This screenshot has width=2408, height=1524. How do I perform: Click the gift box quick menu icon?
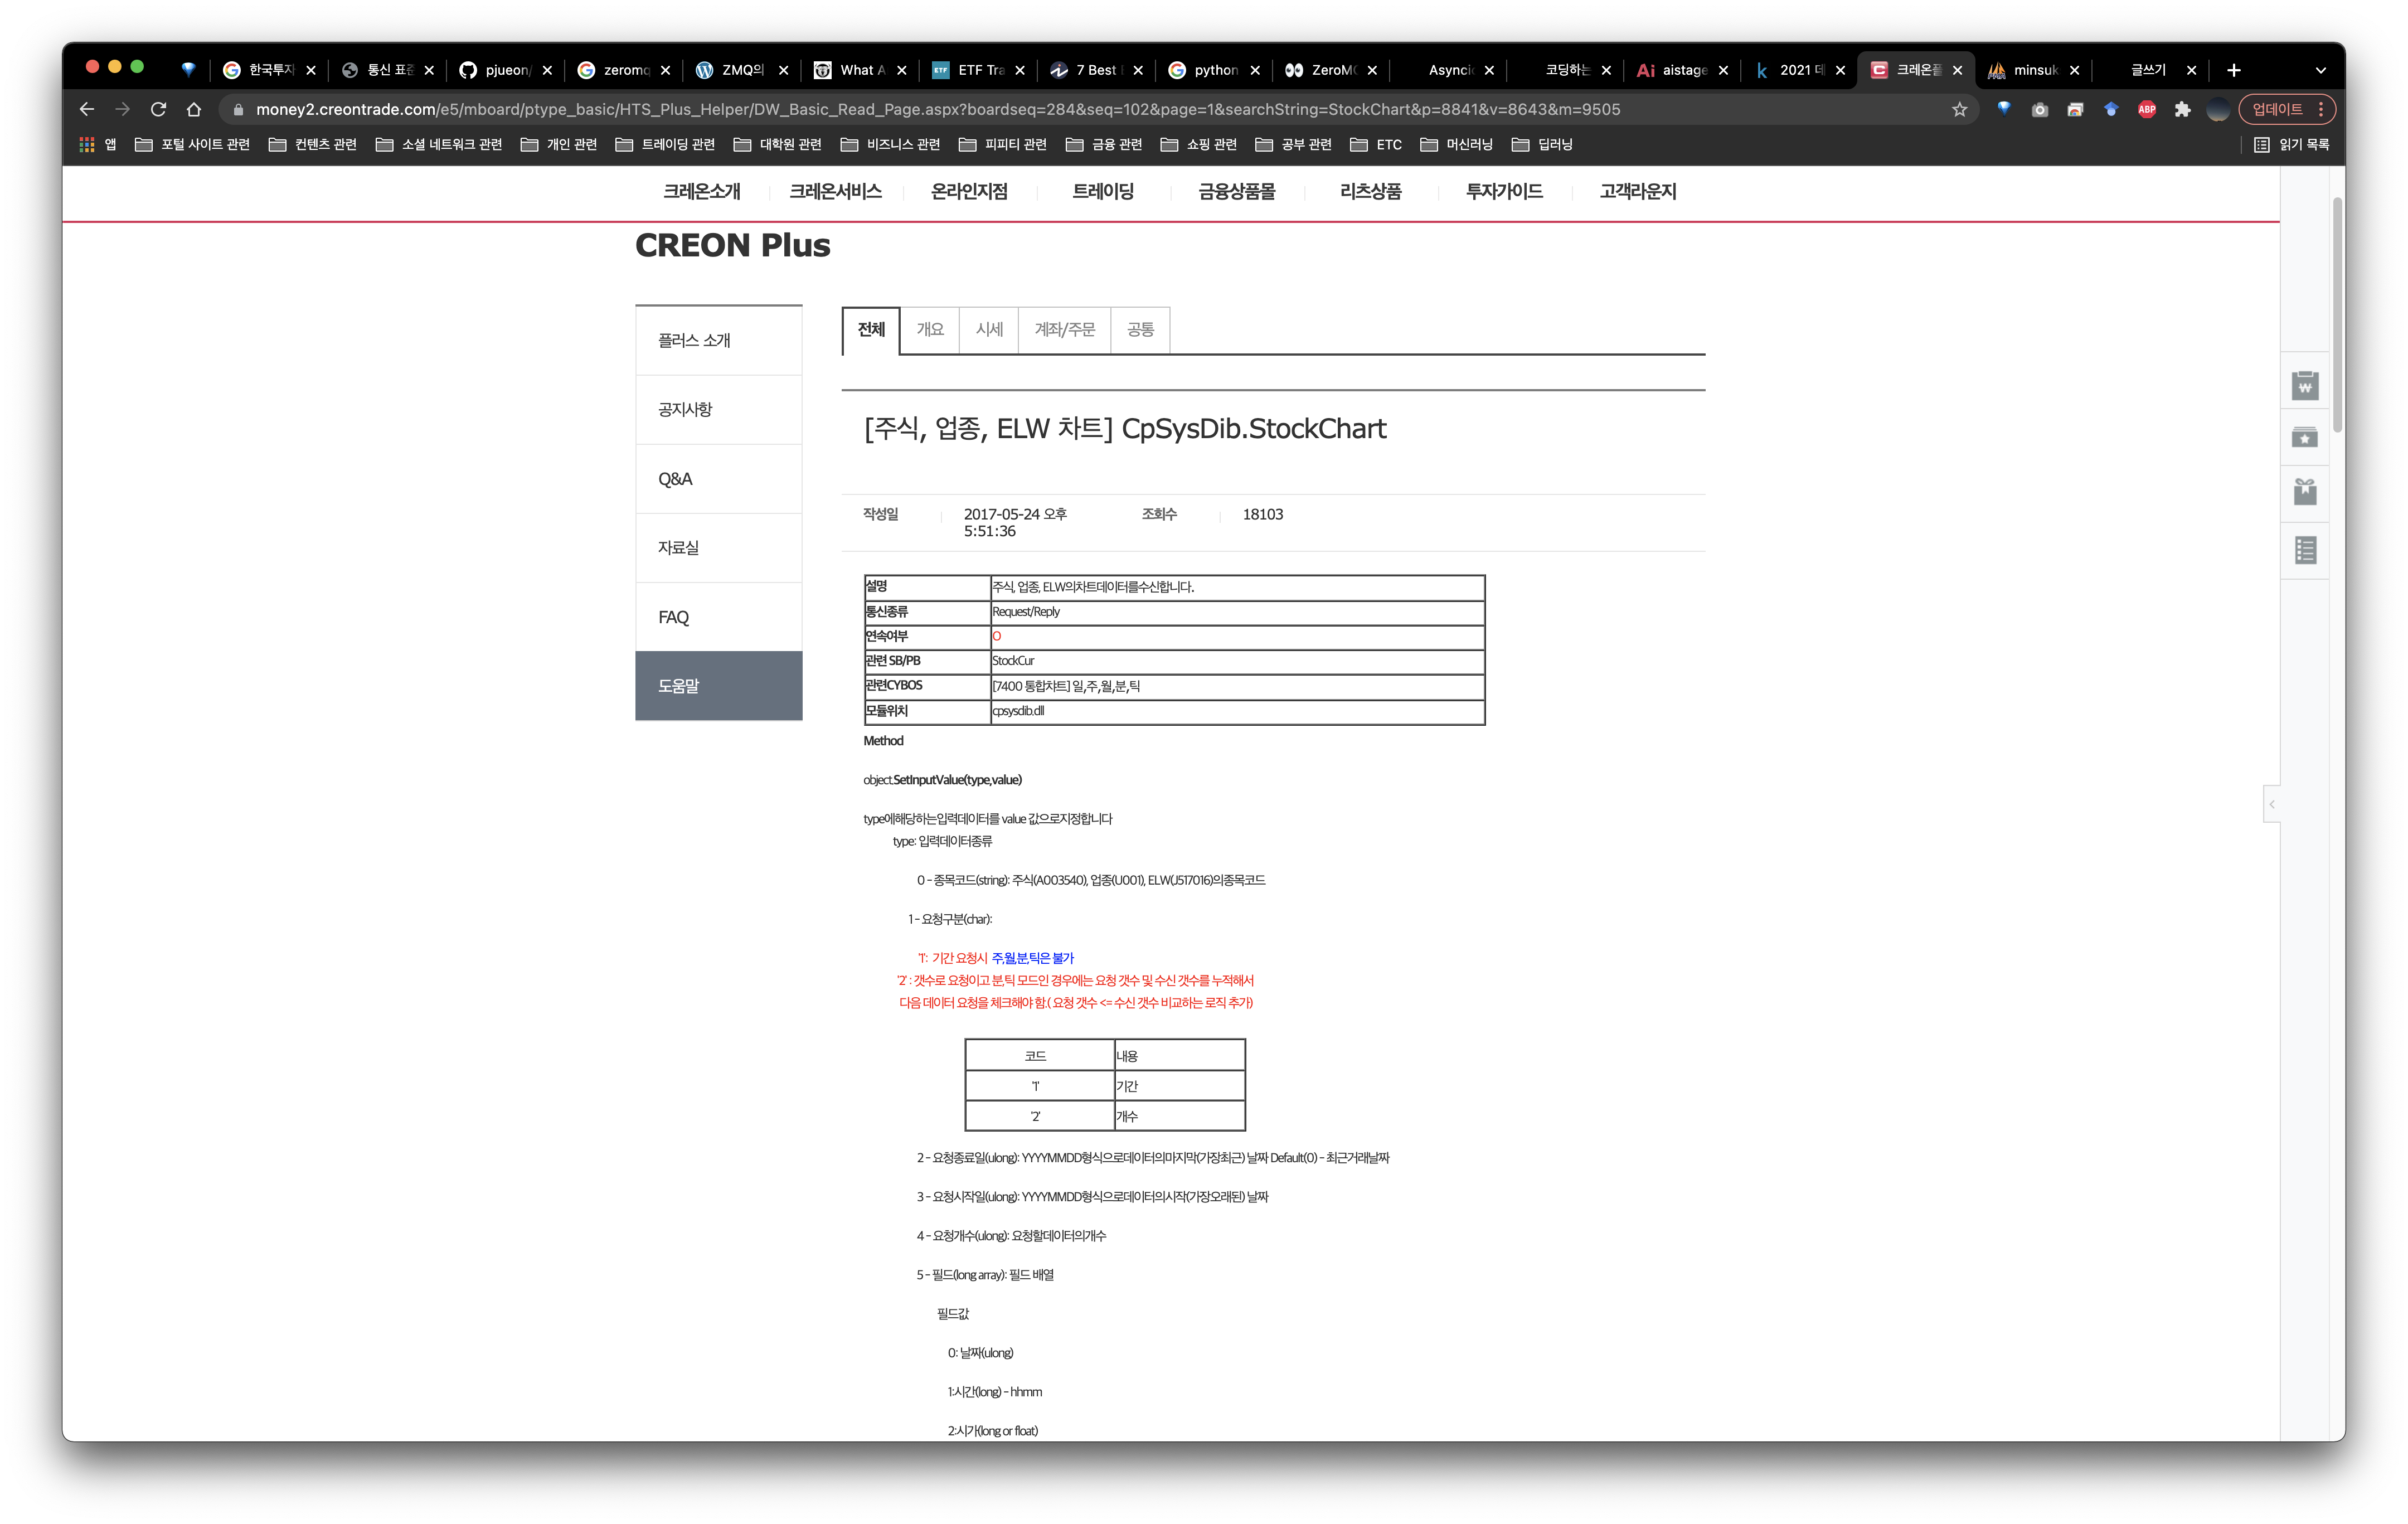click(x=2305, y=491)
